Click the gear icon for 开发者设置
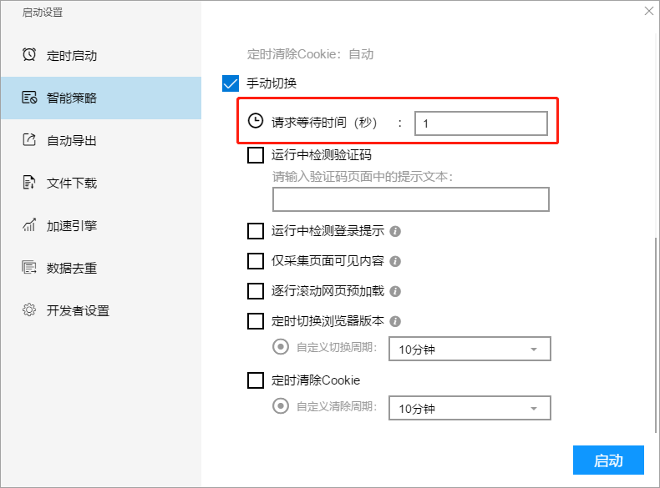The image size is (660, 488). pos(29,310)
